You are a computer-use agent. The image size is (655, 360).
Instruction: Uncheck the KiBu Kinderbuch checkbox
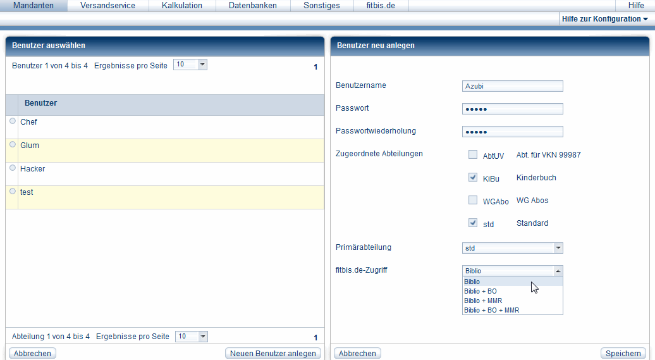tap(473, 178)
